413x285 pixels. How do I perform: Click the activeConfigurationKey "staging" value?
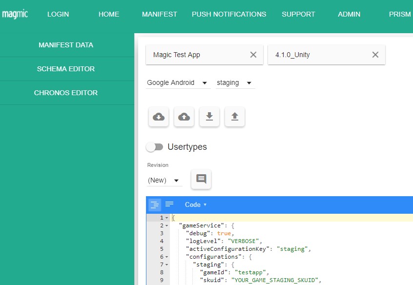(x=292, y=249)
